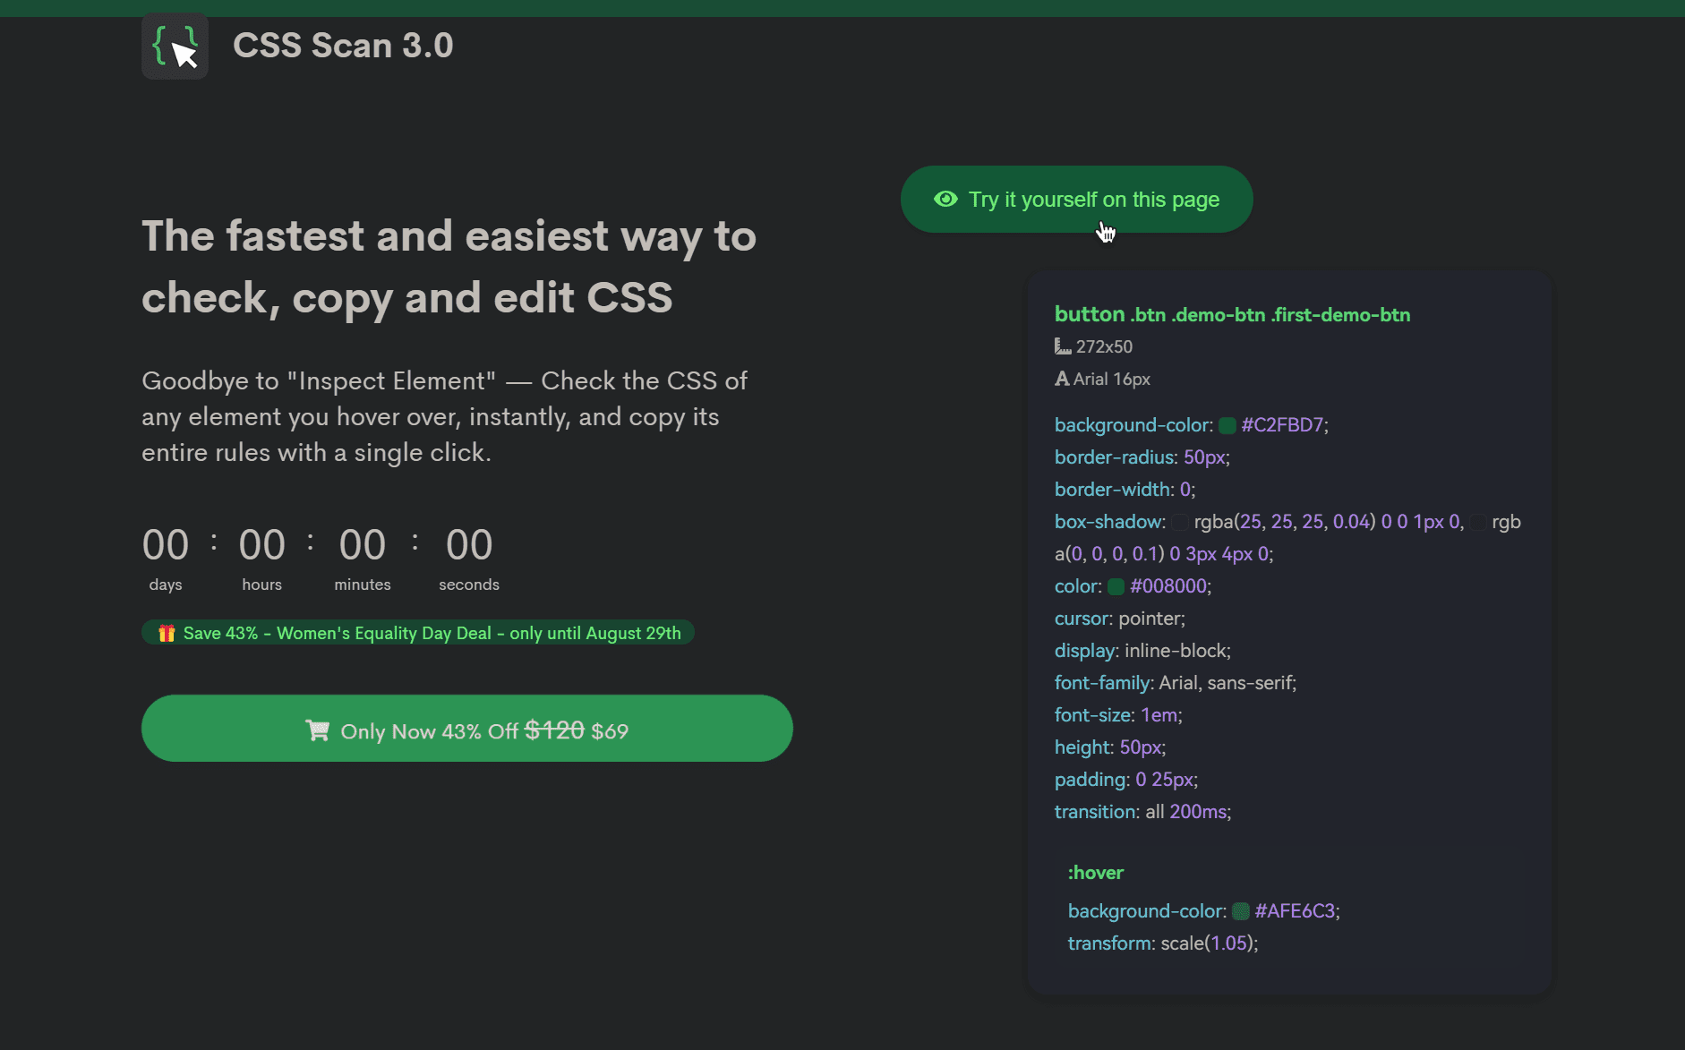The width and height of the screenshot is (1685, 1050).
Task: Click the eye icon inside the try-it button
Action: (x=946, y=199)
